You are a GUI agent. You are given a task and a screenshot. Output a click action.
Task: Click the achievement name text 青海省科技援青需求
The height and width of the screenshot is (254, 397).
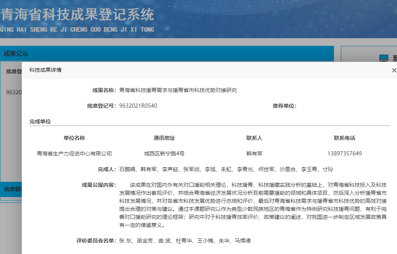178,90
